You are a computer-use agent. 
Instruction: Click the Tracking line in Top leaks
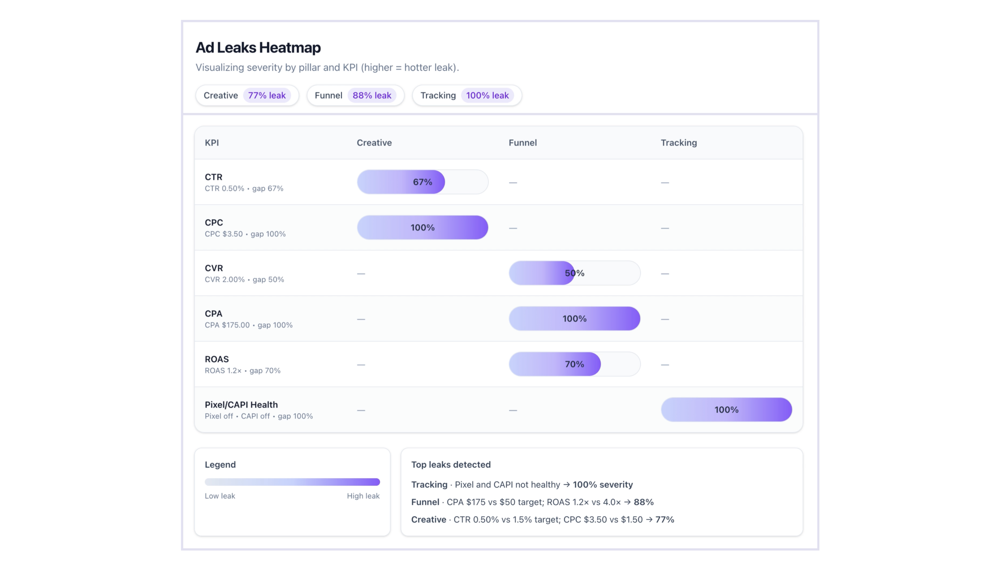point(522,484)
